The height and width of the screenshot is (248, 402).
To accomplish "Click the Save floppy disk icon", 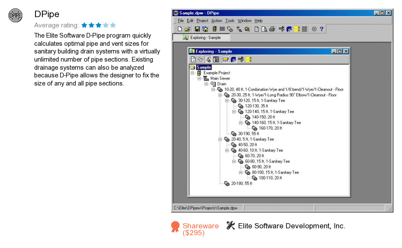I will (x=197, y=29).
